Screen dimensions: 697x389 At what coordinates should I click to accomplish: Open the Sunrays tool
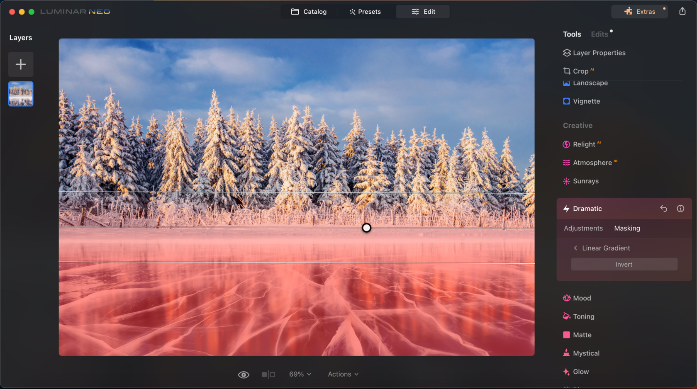[585, 181]
